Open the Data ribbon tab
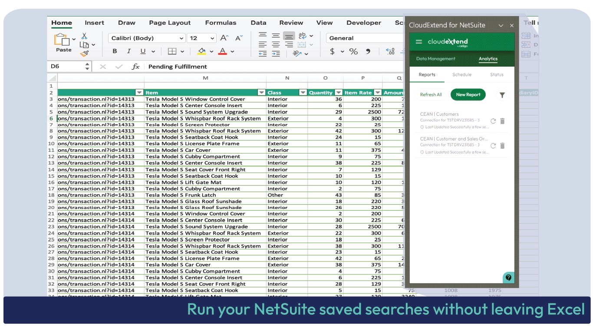The height and width of the screenshot is (333, 593). tap(258, 23)
